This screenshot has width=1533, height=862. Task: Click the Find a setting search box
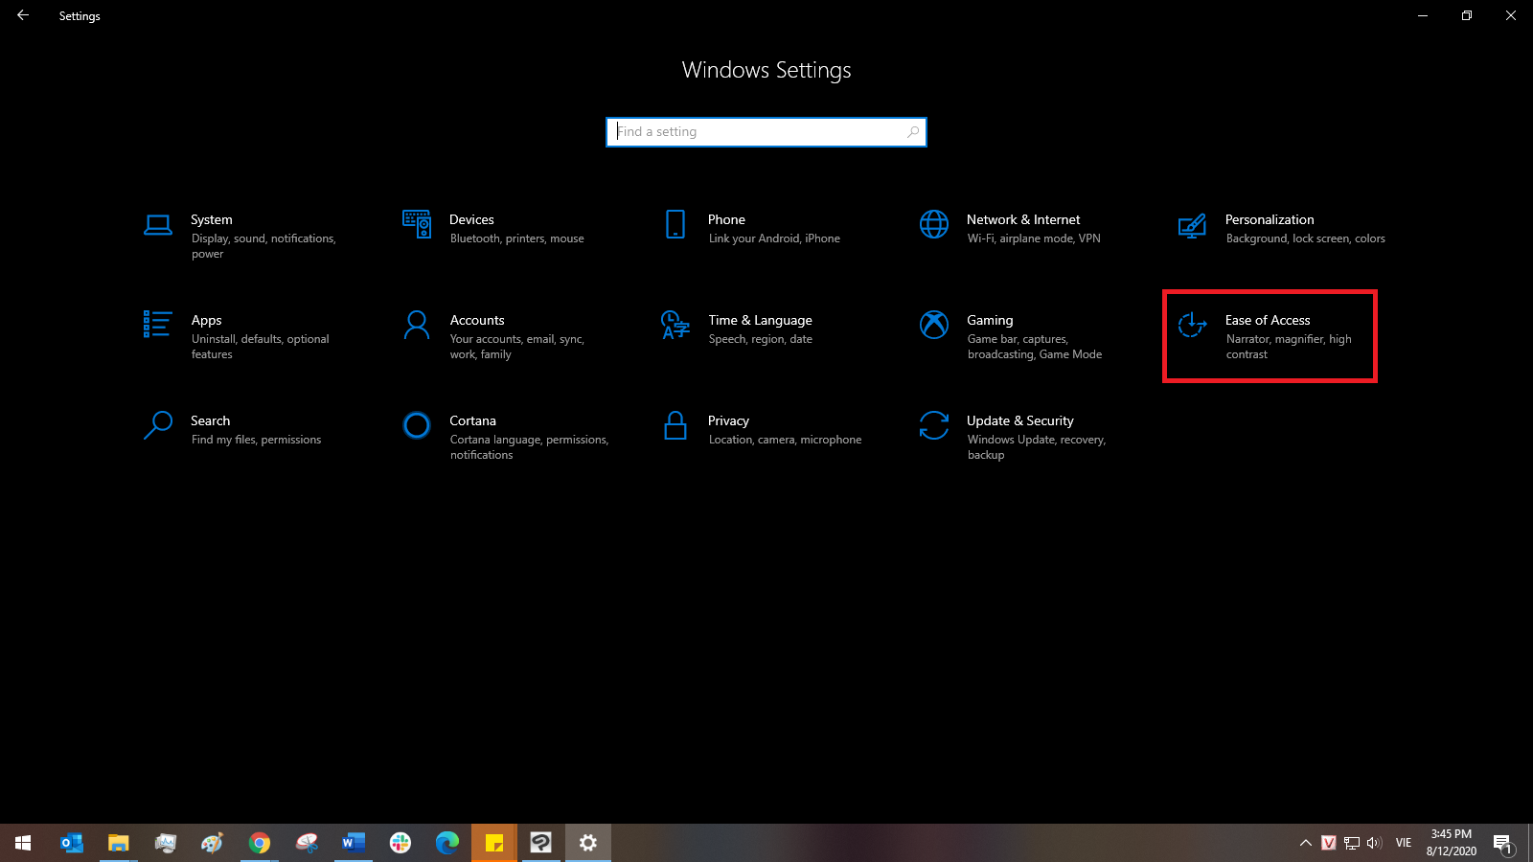tap(766, 132)
